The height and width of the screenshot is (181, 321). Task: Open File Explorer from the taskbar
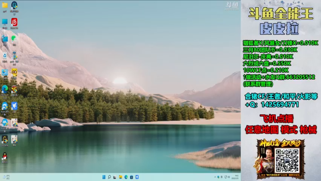(x=120, y=177)
